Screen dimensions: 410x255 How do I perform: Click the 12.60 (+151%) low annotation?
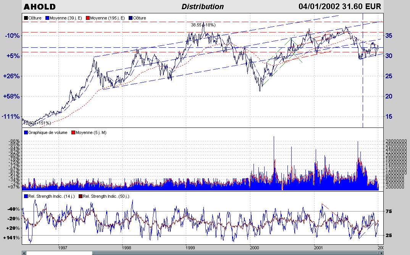pos(37,123)
